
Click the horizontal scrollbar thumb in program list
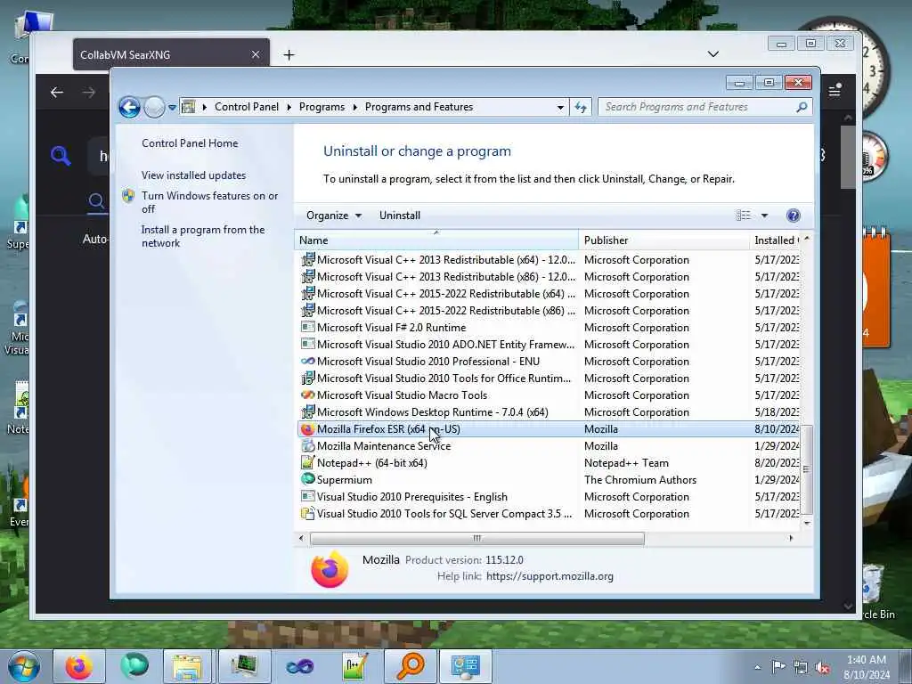point(477,539)
